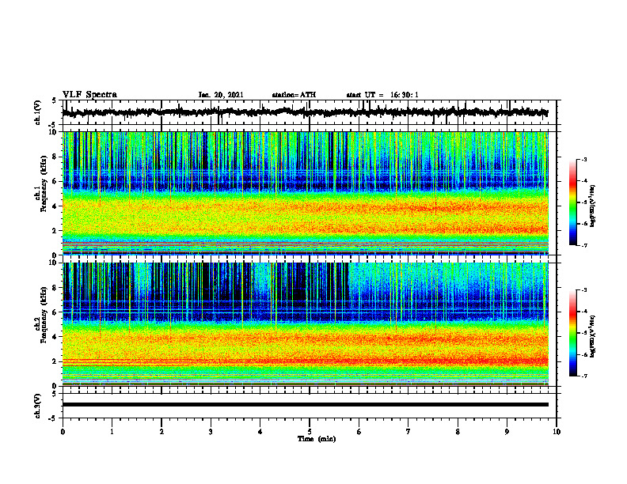Click the 0-minute tick label on Time axis
Screen dimensions: 627x484
coord(63,432)
